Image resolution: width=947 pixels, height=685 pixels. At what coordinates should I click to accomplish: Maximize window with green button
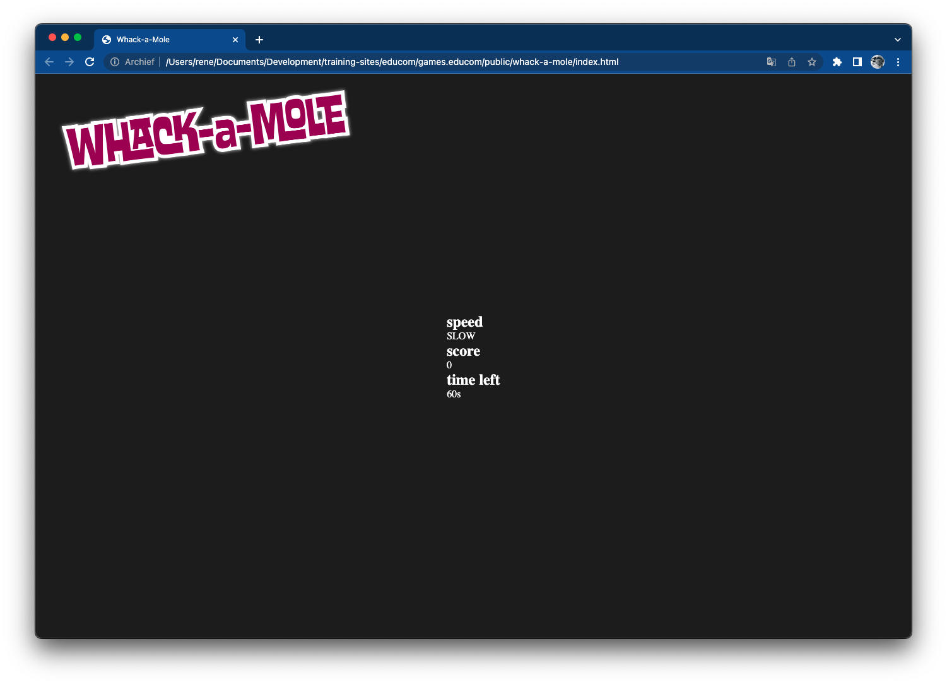pyautogui.click(x=78, y=38)
